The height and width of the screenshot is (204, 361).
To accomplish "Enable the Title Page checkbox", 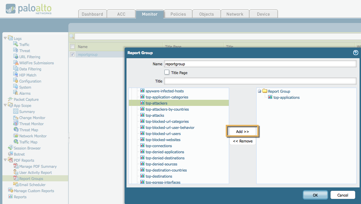I will tap(167, 72).
